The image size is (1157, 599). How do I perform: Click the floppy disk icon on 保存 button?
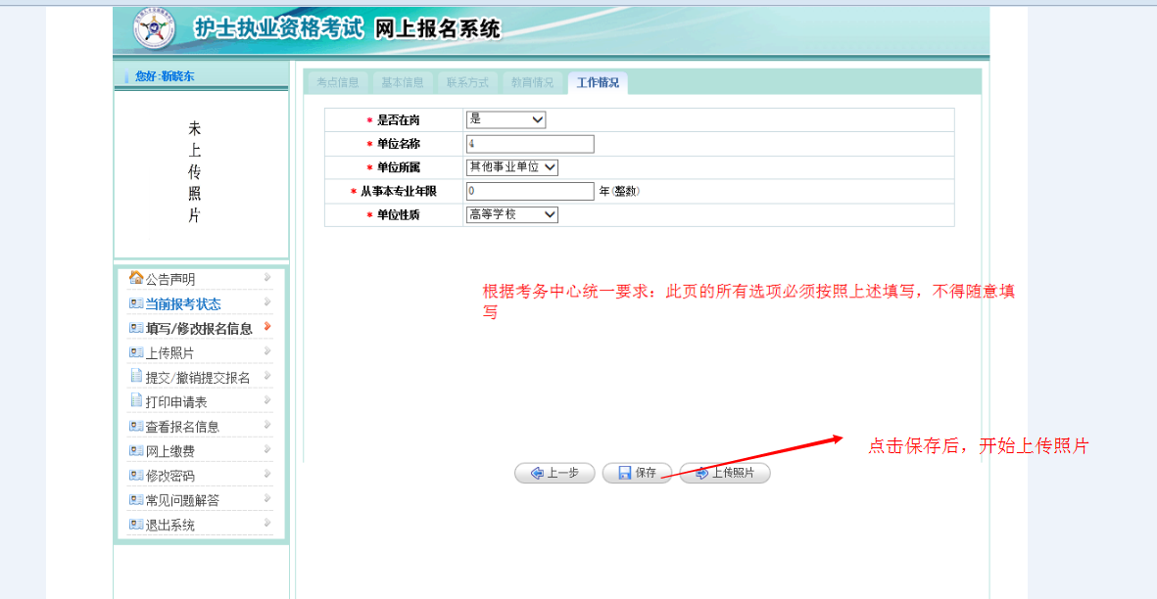(624, 473)
